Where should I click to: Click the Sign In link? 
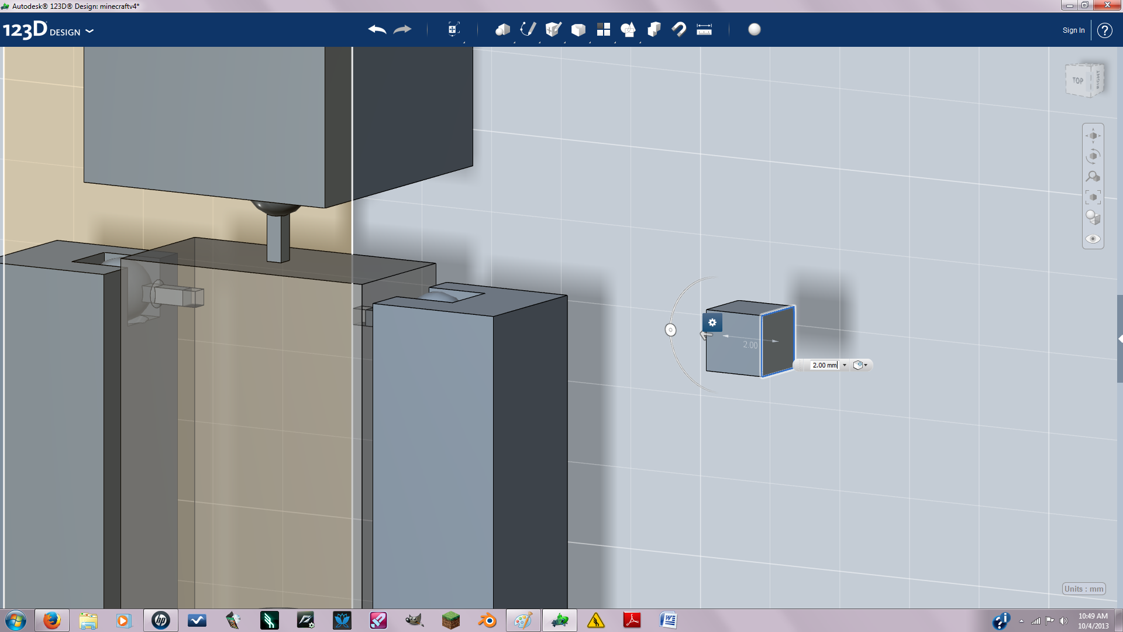click(x=1073, y=30)
